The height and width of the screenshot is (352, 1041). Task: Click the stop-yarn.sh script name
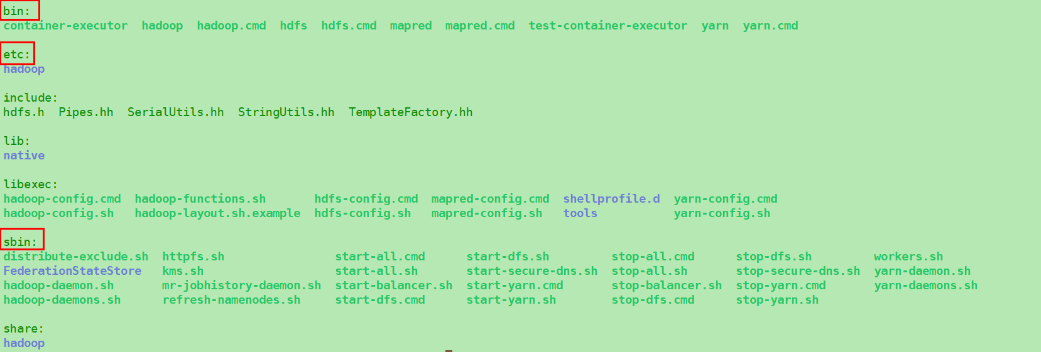(777, 300)
